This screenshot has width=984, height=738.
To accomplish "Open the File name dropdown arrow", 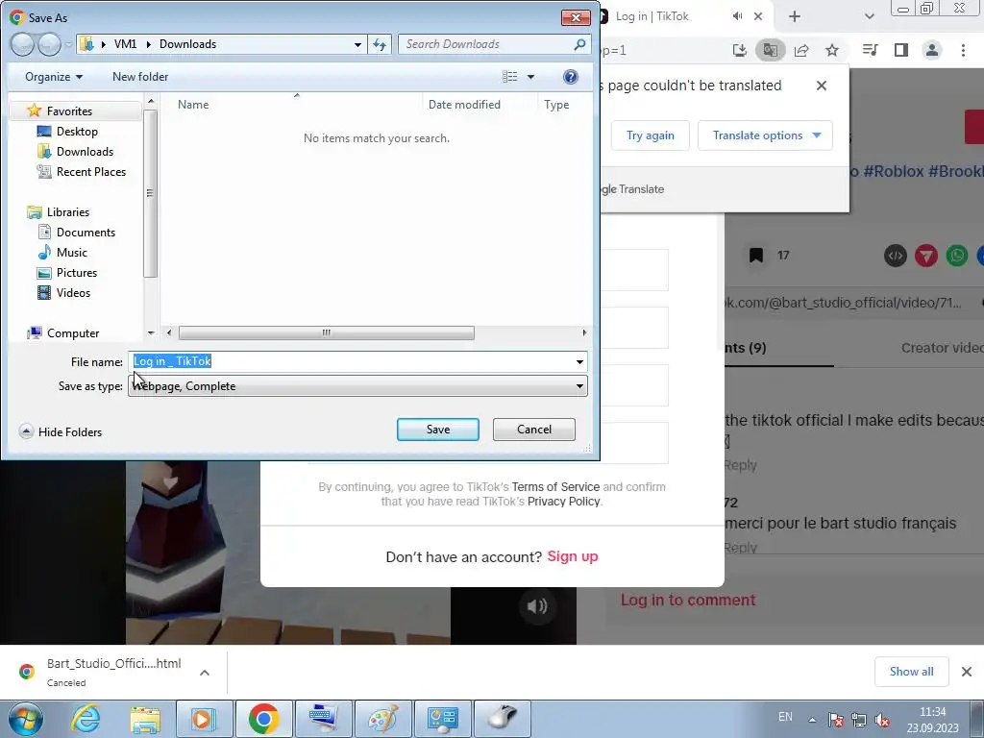I will (x=579, y=361).
